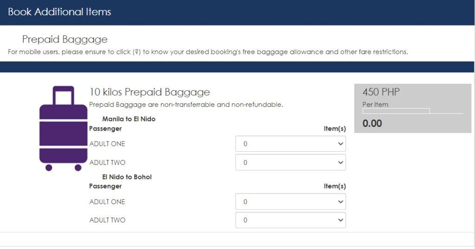The width and height of the screenshot is (475, 249).
Task: Click the 0.00 total amount
Action: (x=372, y=124)
